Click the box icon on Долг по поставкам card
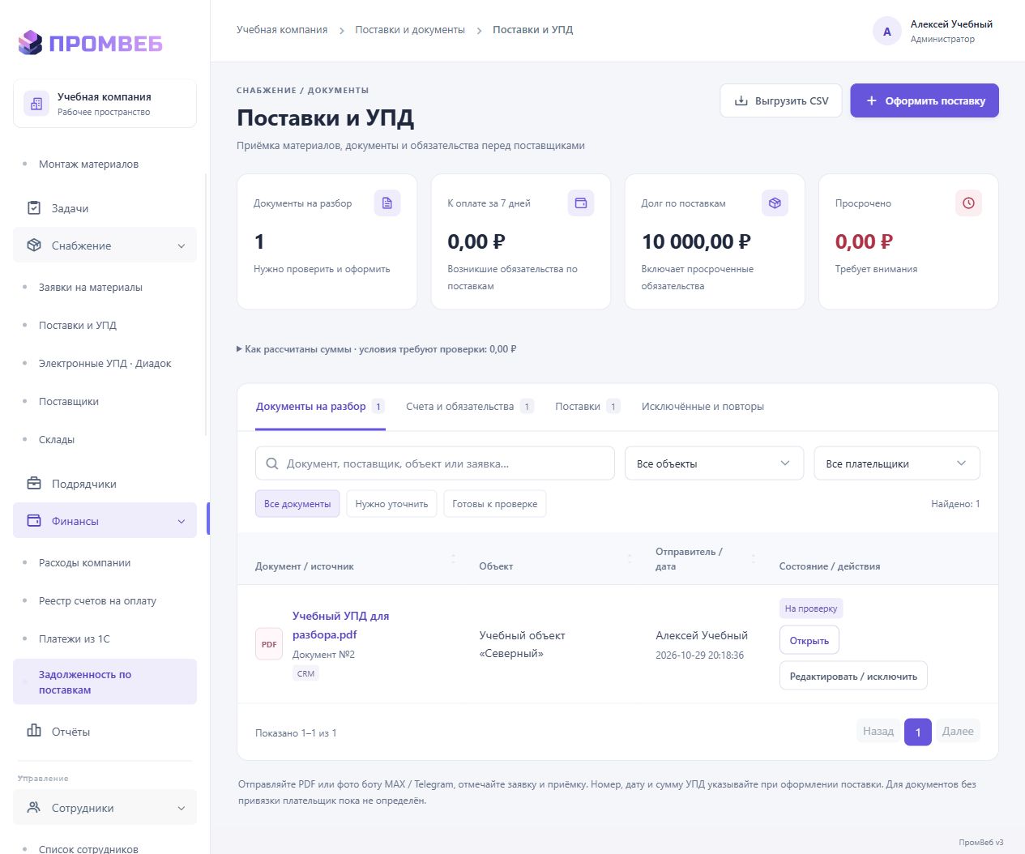The width and height of the screenshot is (1025, 854). point(775,203)
